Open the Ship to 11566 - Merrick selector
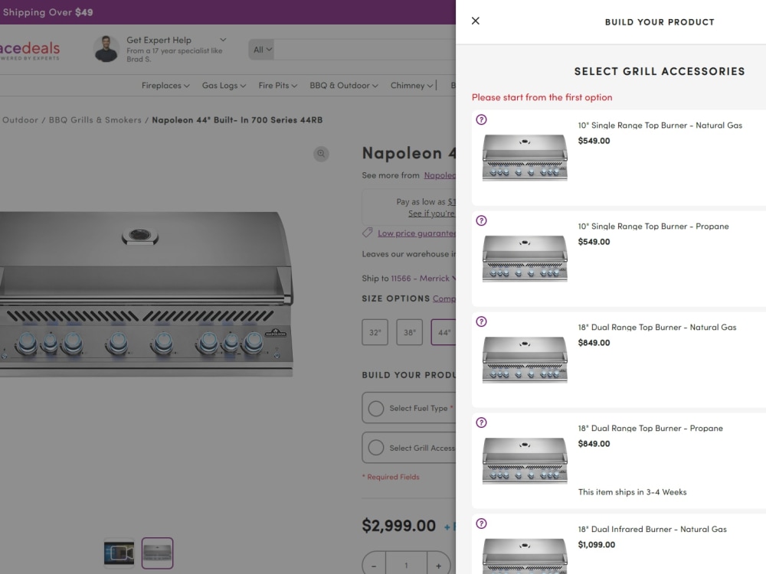Screen dimensions: 766x574 coord(423,279)
